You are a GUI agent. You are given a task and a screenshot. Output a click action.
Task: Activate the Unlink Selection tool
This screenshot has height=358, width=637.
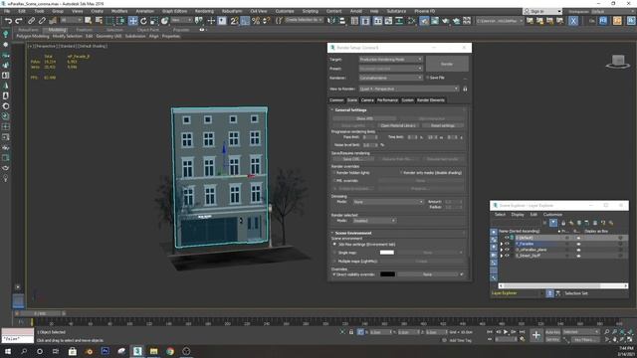point(42,21)
